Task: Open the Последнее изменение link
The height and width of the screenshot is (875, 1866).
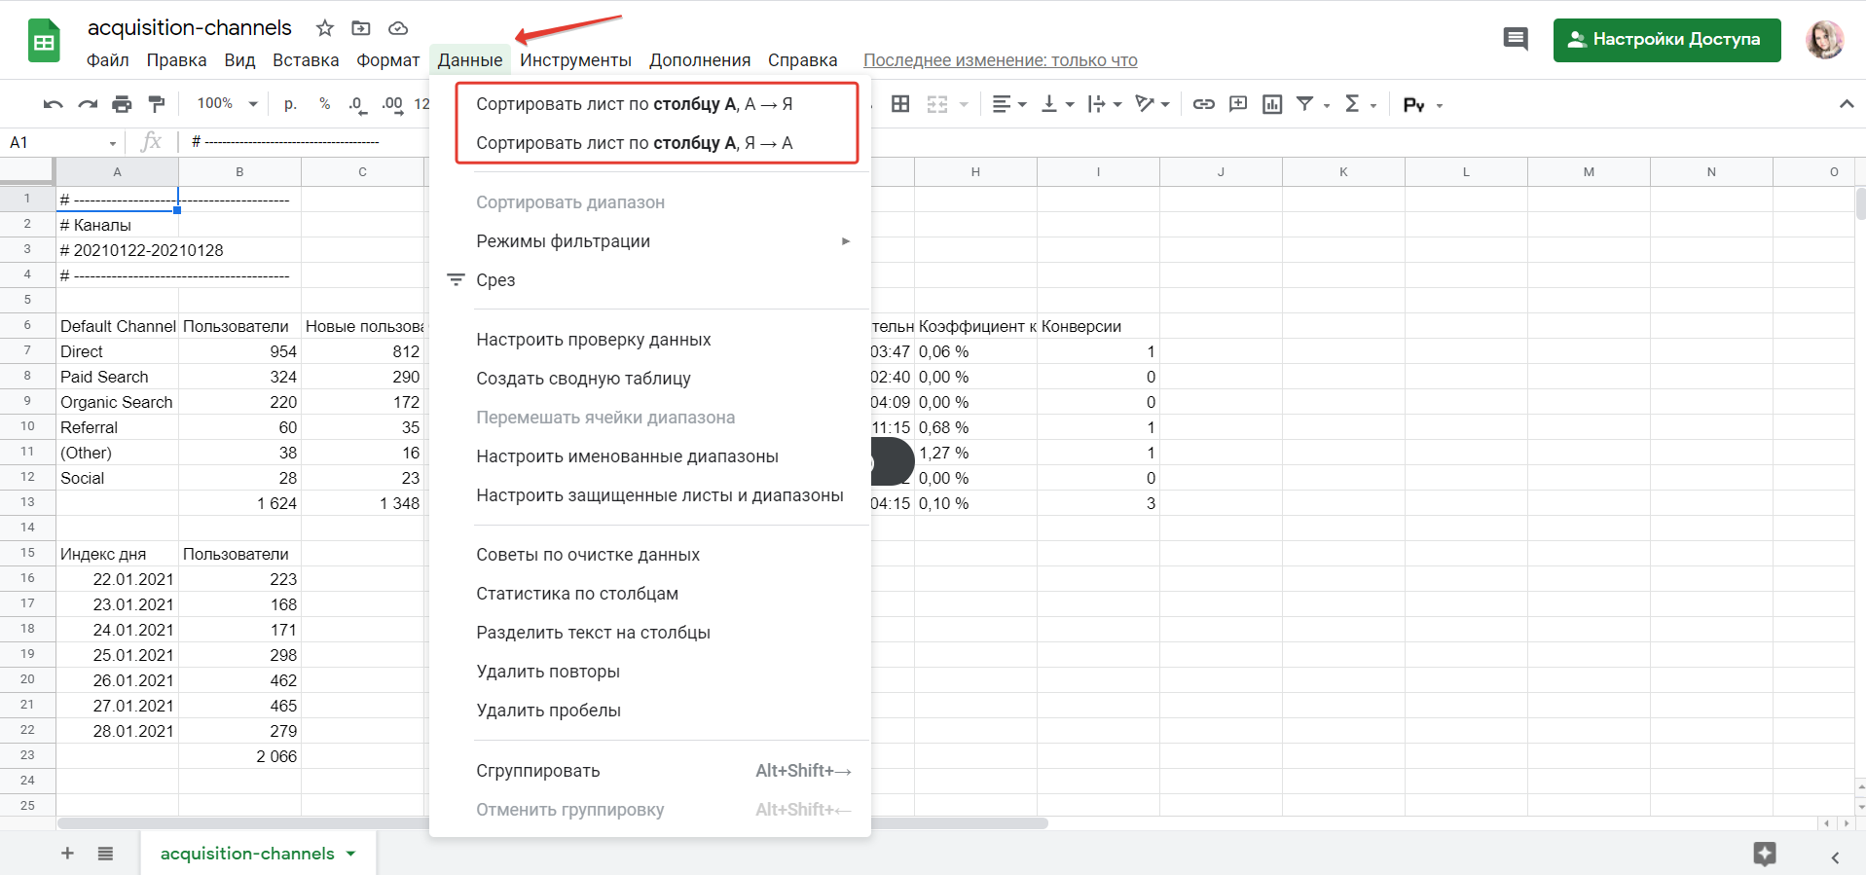Action: point(1000,60)
